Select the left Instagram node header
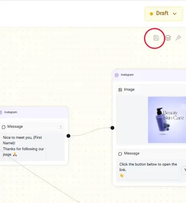This screenshot has width=186, height=203. [34, 112]
